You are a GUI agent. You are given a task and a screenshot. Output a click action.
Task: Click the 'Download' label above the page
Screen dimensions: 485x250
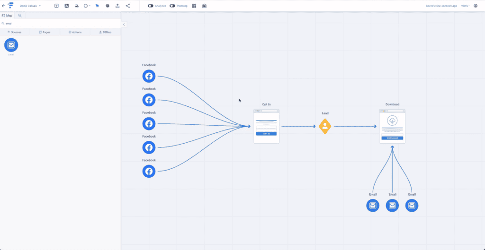(x=392, y=104)
